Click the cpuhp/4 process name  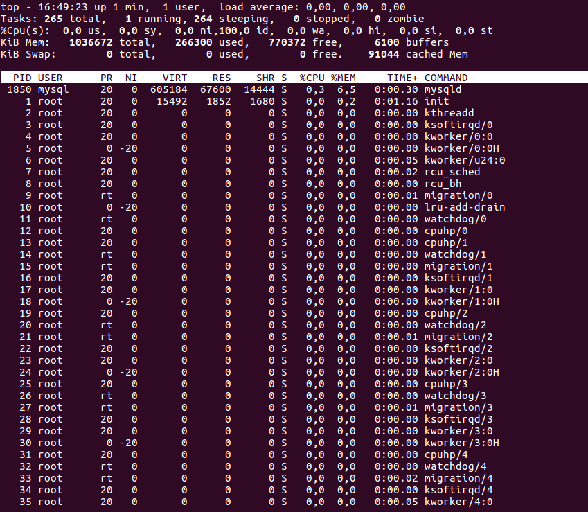click(446, 454)
